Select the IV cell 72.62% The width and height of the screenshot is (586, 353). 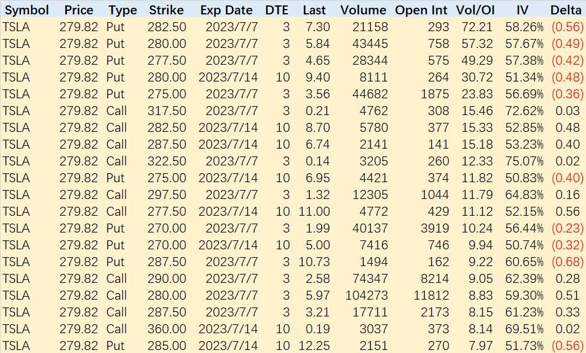click(x=524, y=111)
